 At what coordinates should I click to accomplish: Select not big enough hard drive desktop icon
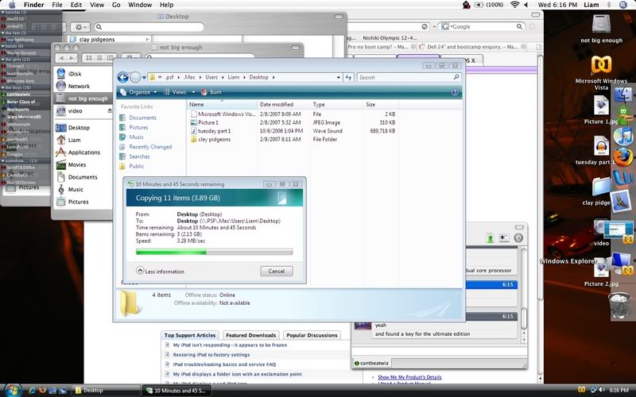coord(601,29)
